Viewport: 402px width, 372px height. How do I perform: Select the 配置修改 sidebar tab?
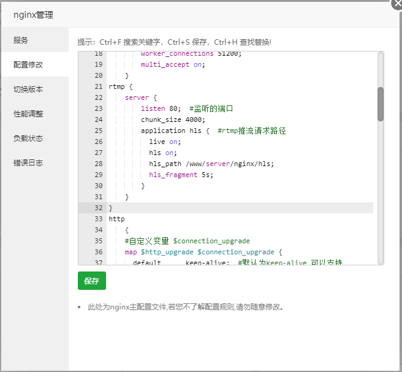pyautogui.click(x=35, y=64)
